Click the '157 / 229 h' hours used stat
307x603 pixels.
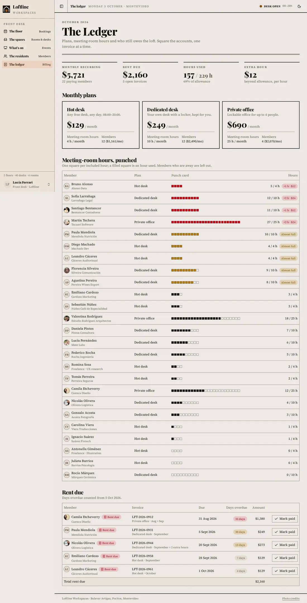coord(198,76)
